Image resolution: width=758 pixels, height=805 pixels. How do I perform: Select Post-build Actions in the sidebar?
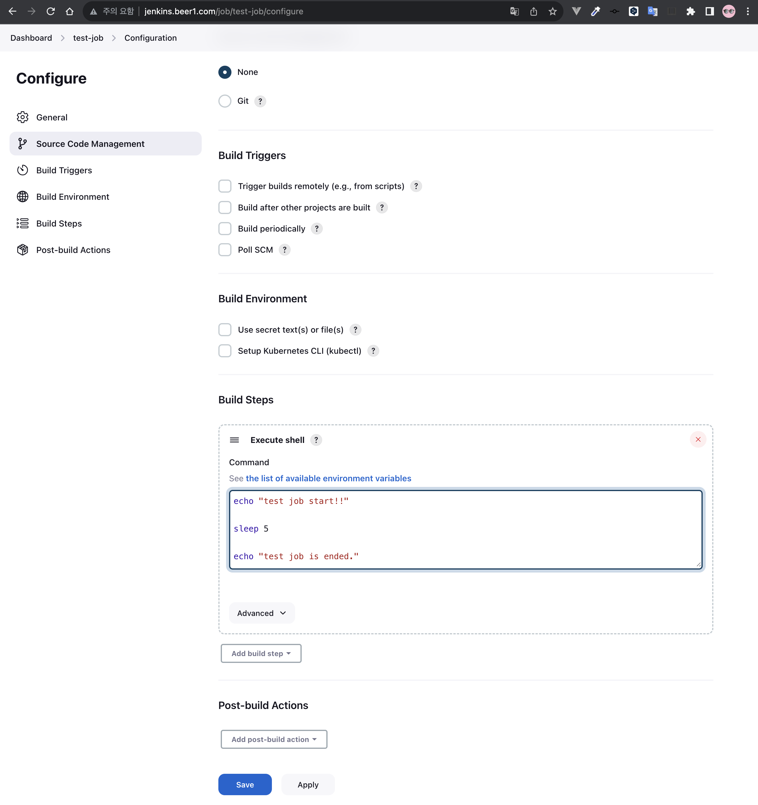pos(73,250)
